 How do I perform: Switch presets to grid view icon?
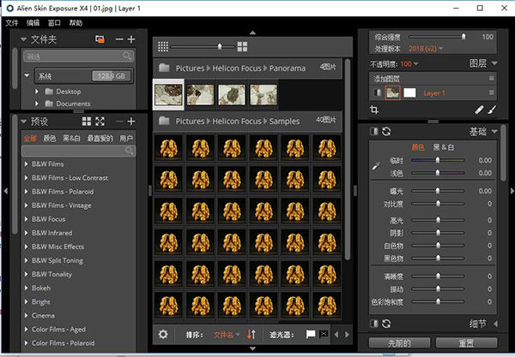coord(86,122)
